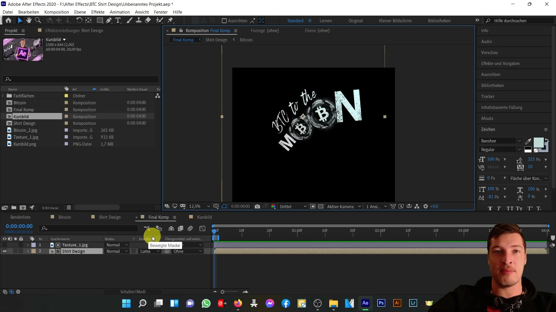Toggle visibility of Texture_1.jpg layer
556x312 pixels.
(4, 245)
